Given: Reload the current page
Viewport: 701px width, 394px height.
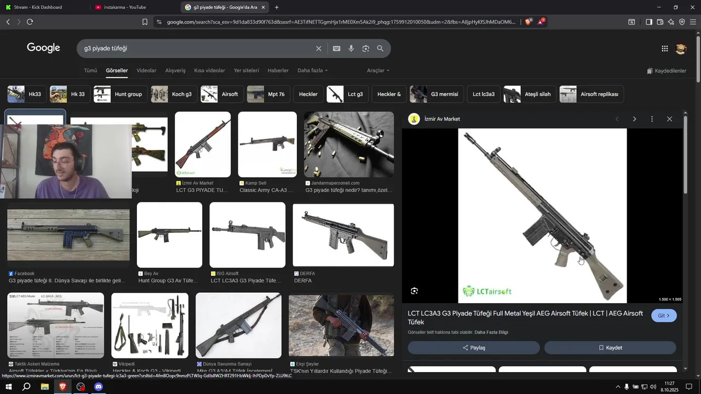Looking at the screenshot, I should coord(30,22).
